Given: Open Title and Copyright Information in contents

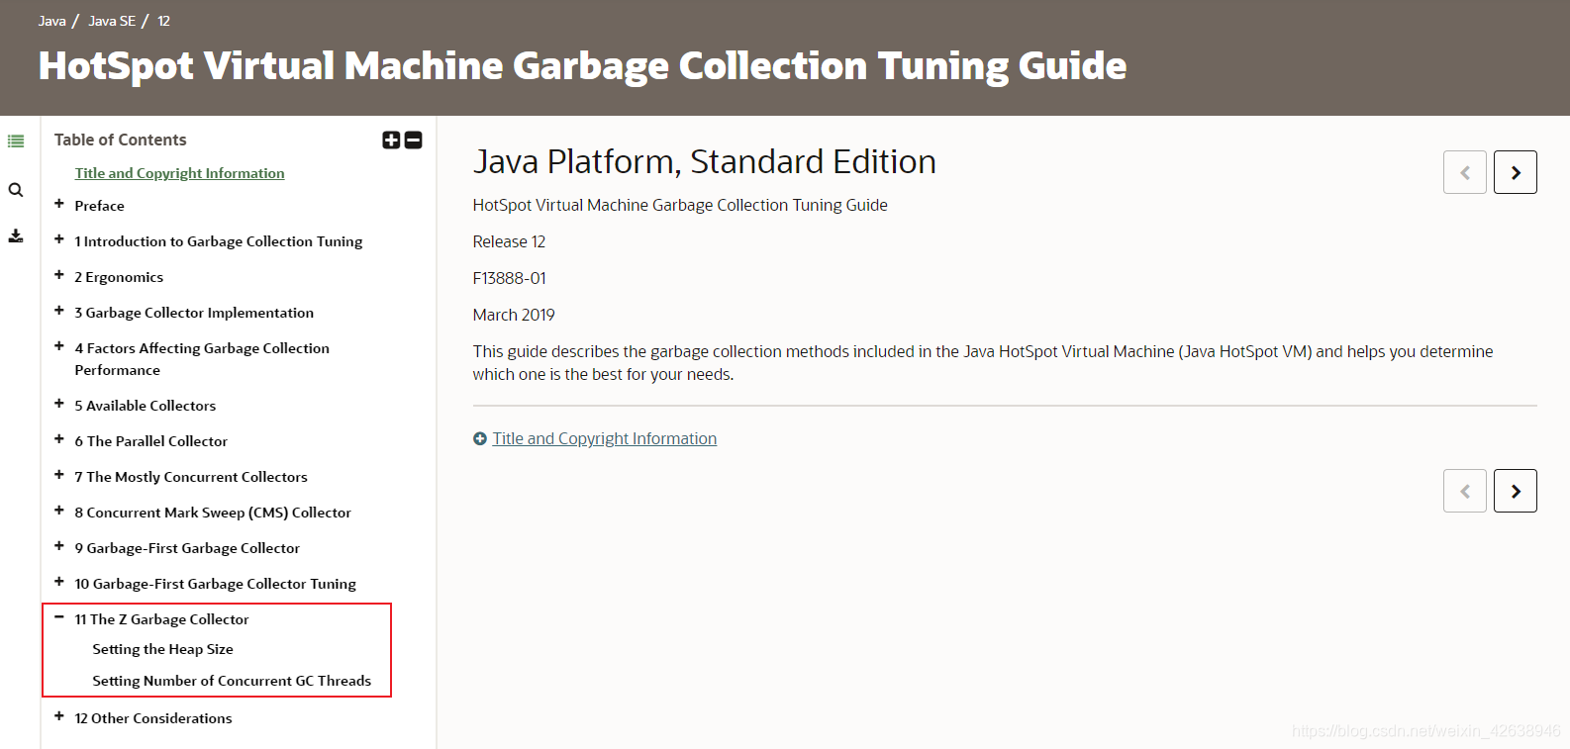Looking at the screenshot, I should click(x=179, y=173).
